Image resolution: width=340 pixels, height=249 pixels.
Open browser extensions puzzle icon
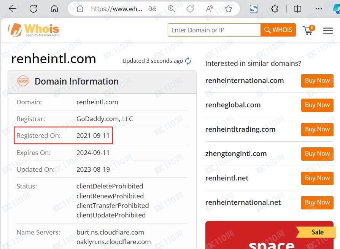(x=275, y=9)
